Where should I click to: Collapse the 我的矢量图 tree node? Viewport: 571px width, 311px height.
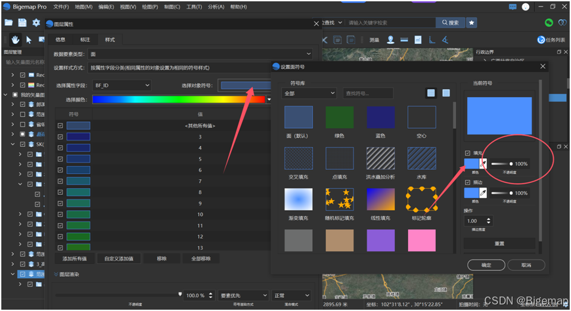(5, 95)
